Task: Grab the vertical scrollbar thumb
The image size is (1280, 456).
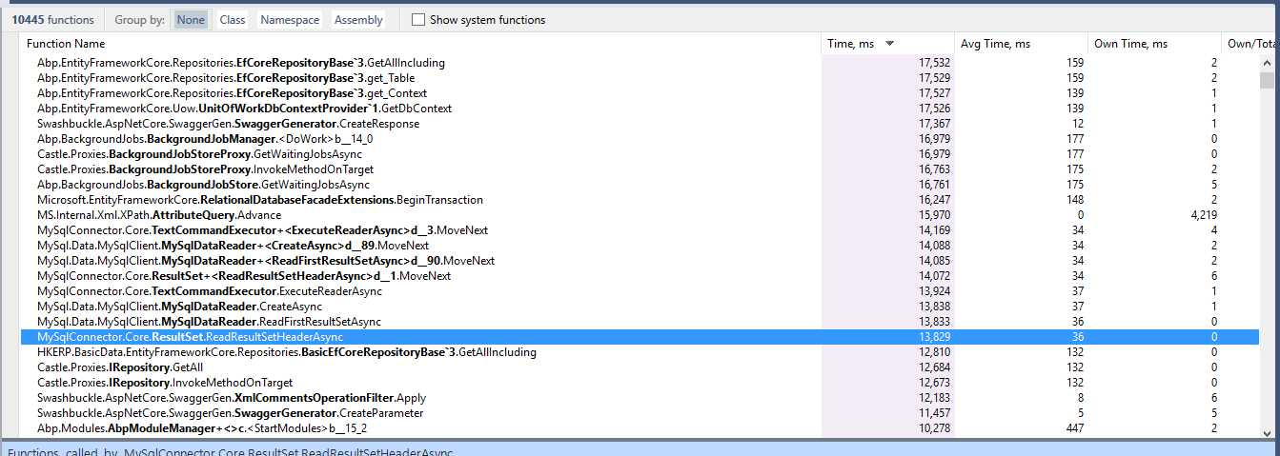Action: (1269, 80)
